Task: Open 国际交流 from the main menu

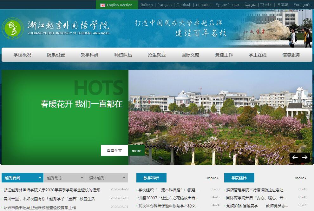Action: pos(190,55)
